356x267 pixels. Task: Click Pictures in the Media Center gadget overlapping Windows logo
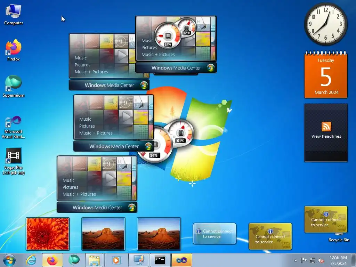[87, 126]
